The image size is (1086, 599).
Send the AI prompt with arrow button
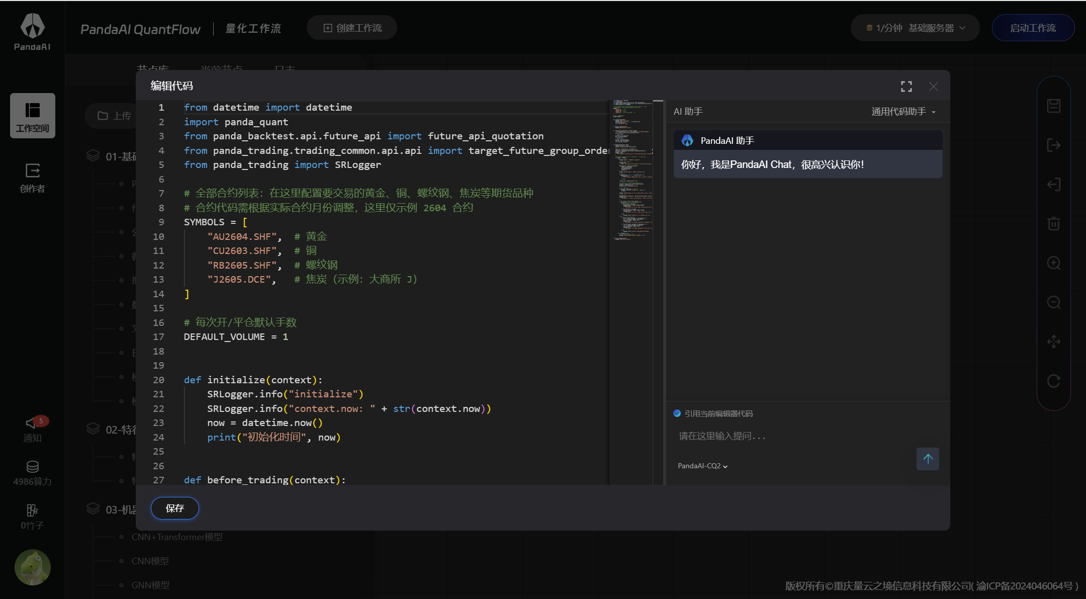pyautogui.click(x=928, y=459)
